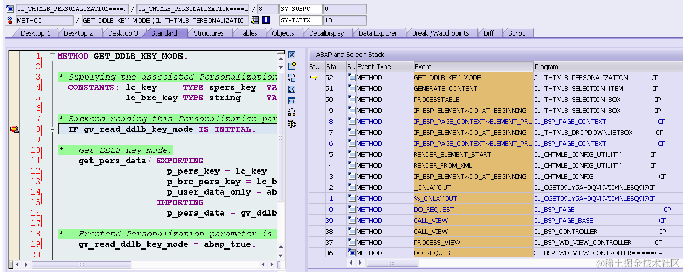Click the source icon in stack row 51
683x272 pixels.
tap(351, 88)
